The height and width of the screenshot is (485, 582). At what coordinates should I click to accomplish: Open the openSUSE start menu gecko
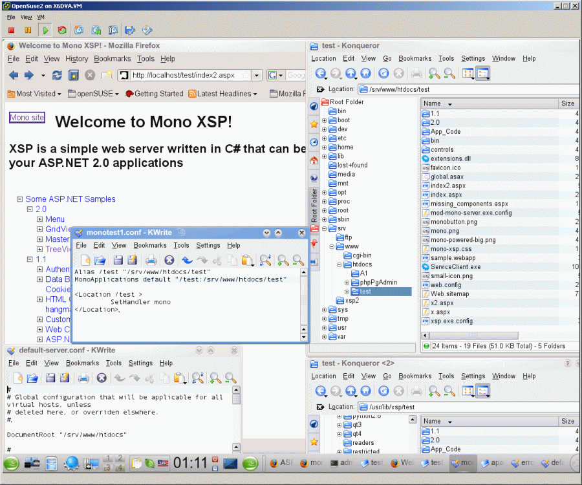[x=12, y=464]
